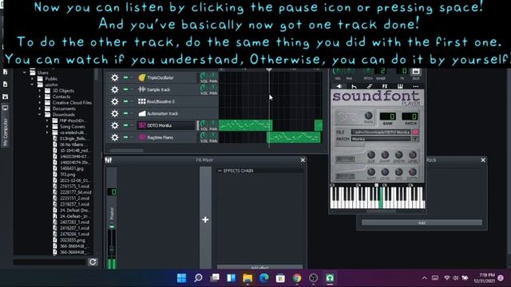The height and width of the screenshot is (287, 511).
Task: Expand the Contacts folder
Action: click(40, 96)
